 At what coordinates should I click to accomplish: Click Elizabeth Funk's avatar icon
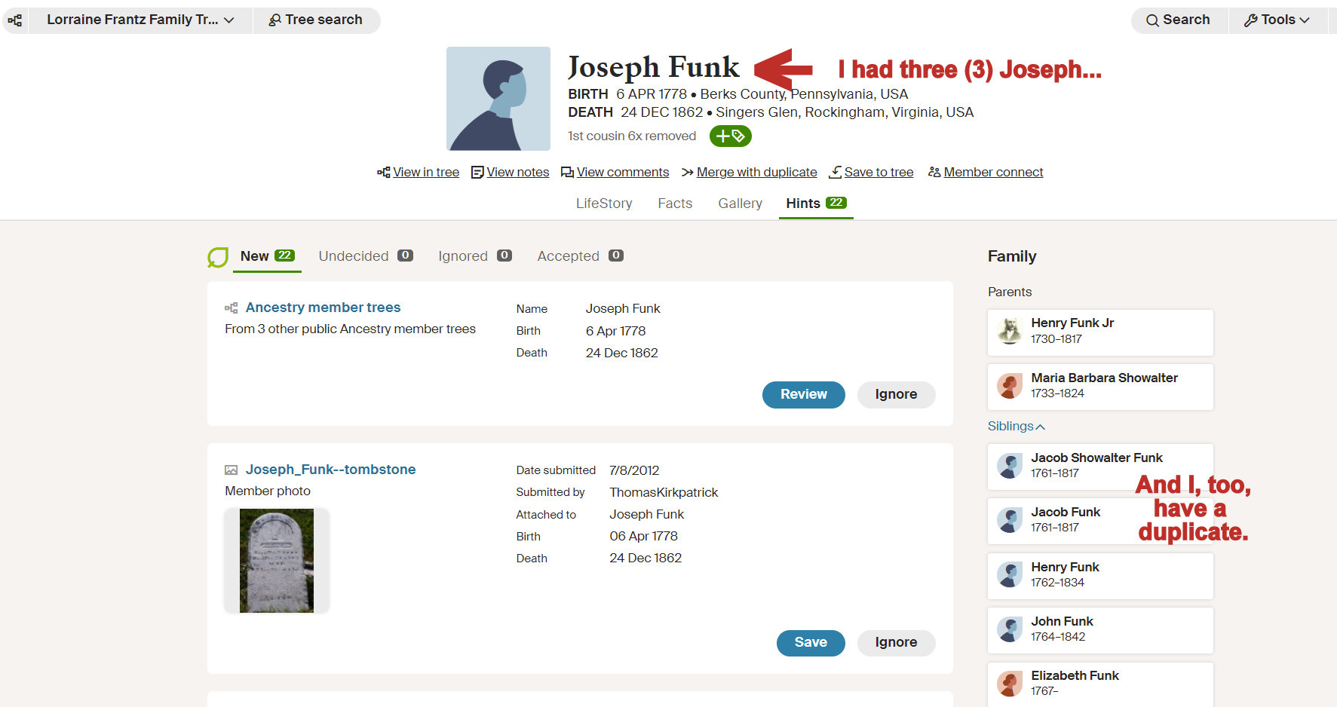coord(1009,684)
